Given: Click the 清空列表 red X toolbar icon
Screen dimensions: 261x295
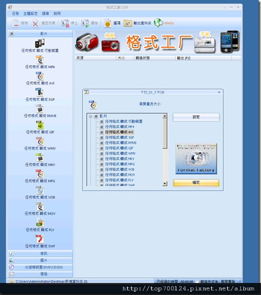Looking at the screenshot, I should [x=35, y=23].
